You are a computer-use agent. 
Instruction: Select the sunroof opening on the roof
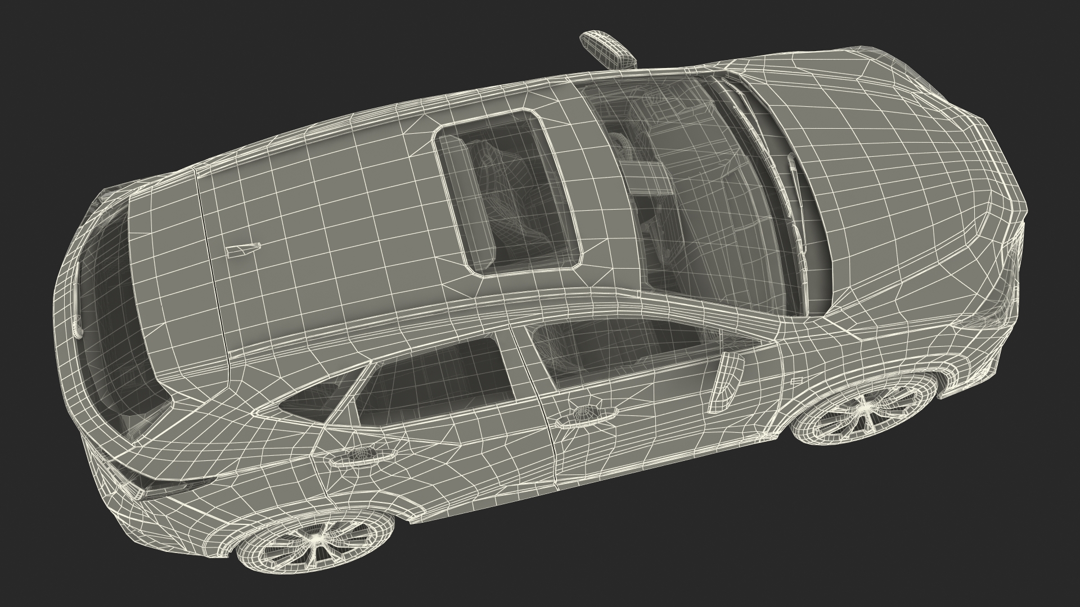(x=507, y=193)
